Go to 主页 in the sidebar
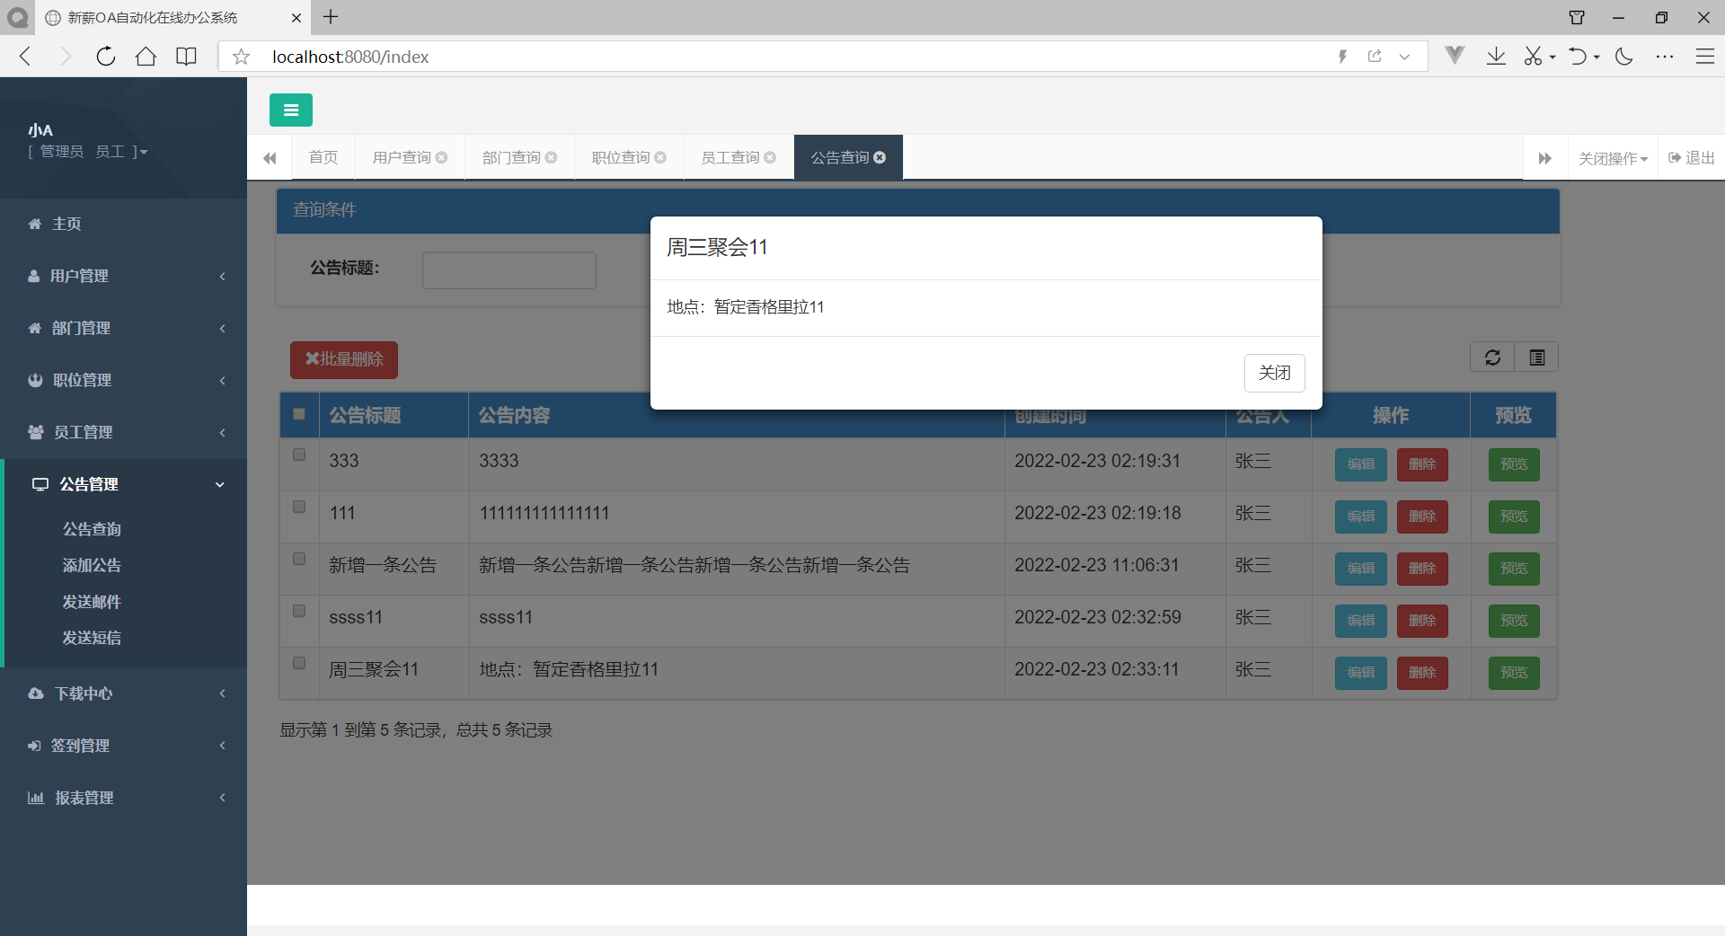1725x936 pixels. tap(123, 224)
